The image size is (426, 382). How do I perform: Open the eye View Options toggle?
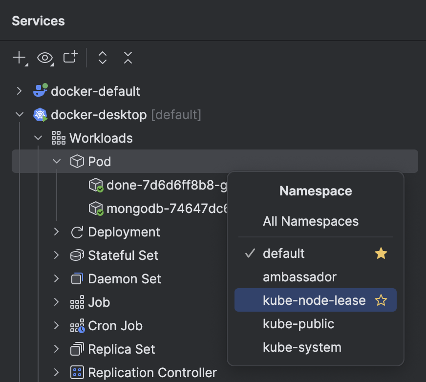[45, 58]
